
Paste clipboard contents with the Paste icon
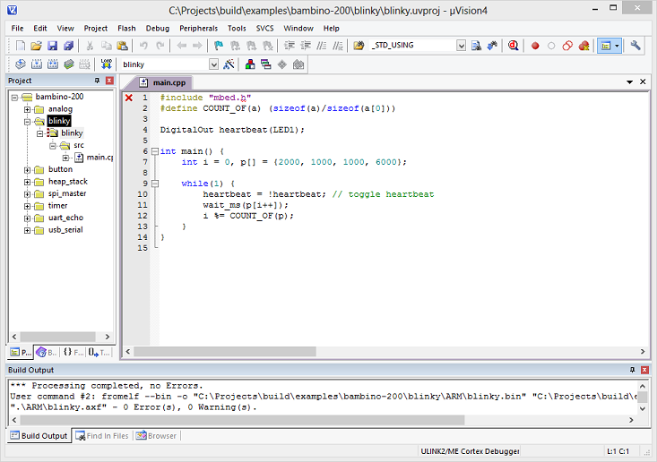coord(122,45)
